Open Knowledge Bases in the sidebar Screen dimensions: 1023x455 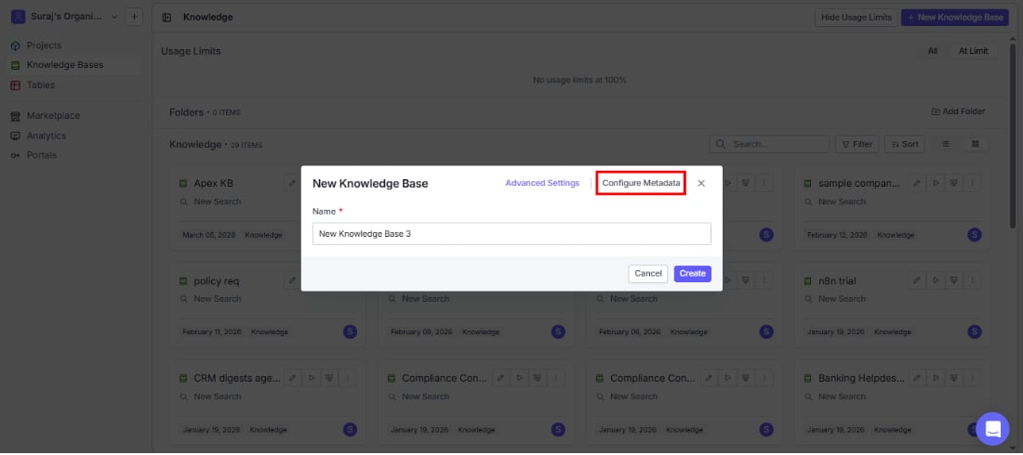tap(64, 65)
